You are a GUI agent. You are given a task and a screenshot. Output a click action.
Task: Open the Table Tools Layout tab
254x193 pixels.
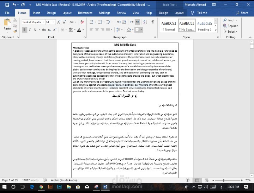179,13
